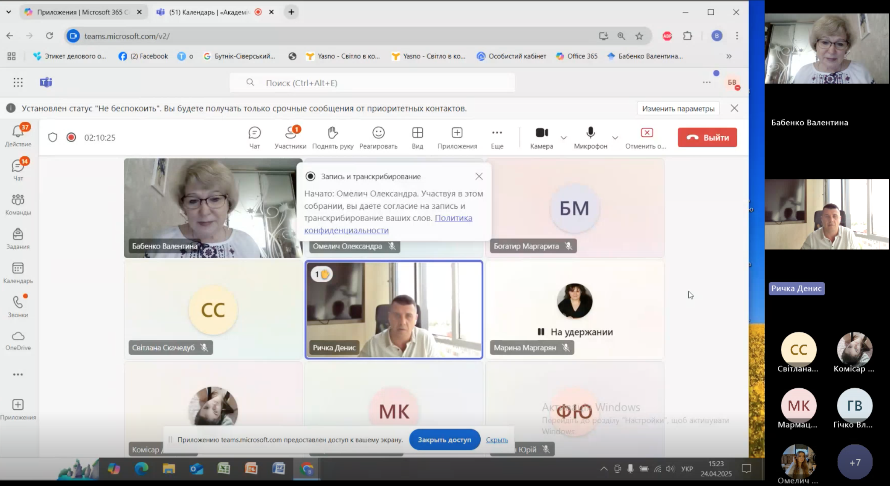Click the meeting shield security icon
Screen dimensions: 890x486
[x=53, y=137]
